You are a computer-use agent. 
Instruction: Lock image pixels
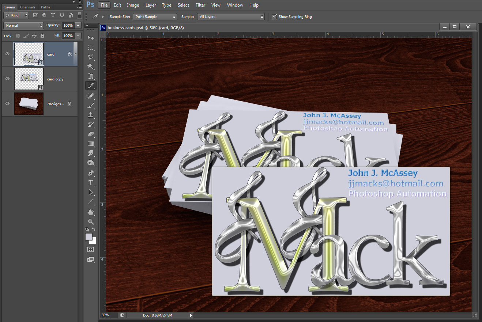26,36
